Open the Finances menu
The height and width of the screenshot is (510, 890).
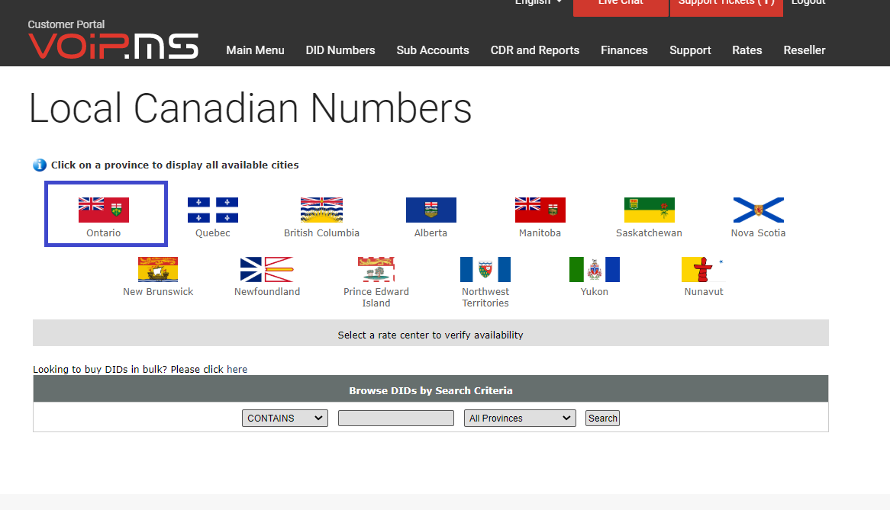click(624, 50)
